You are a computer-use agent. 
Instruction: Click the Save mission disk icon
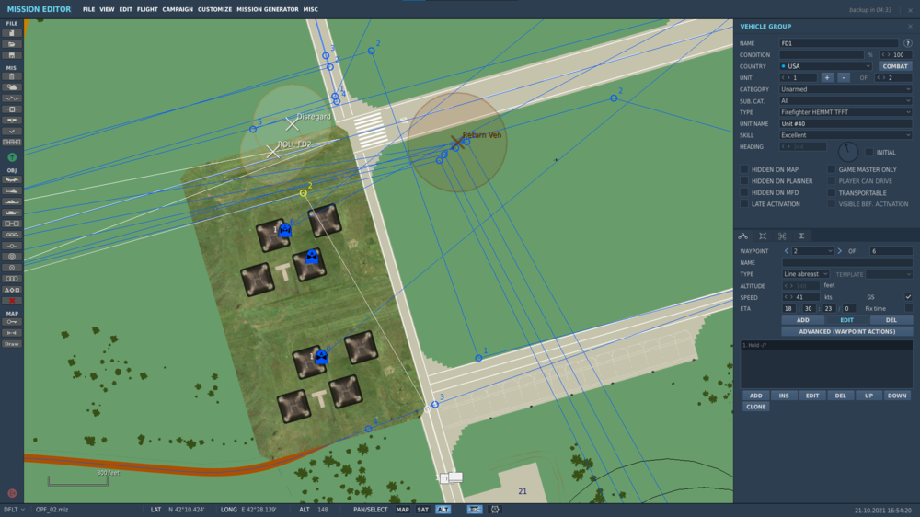12,55
